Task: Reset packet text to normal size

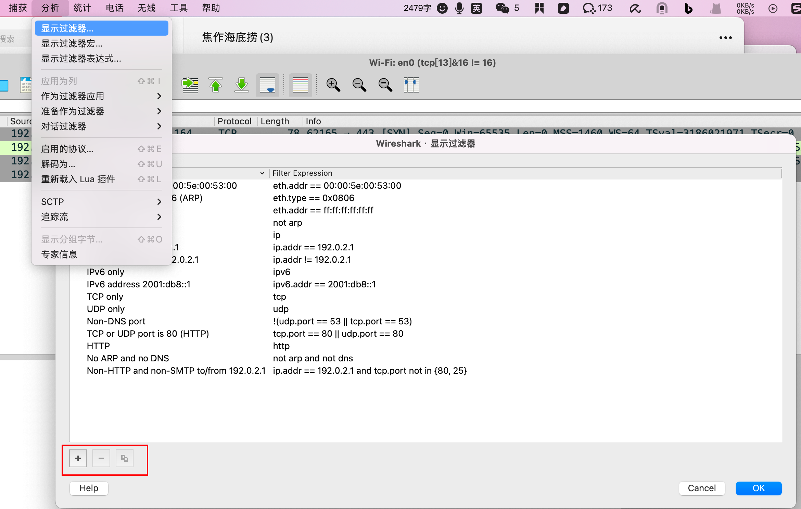Action: click(385, 85)
